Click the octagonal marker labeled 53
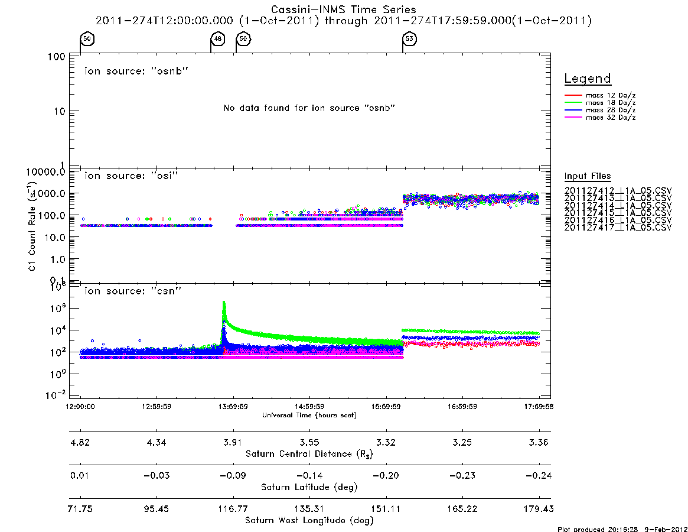Screen dimensions: 688x532 [409, 39]
